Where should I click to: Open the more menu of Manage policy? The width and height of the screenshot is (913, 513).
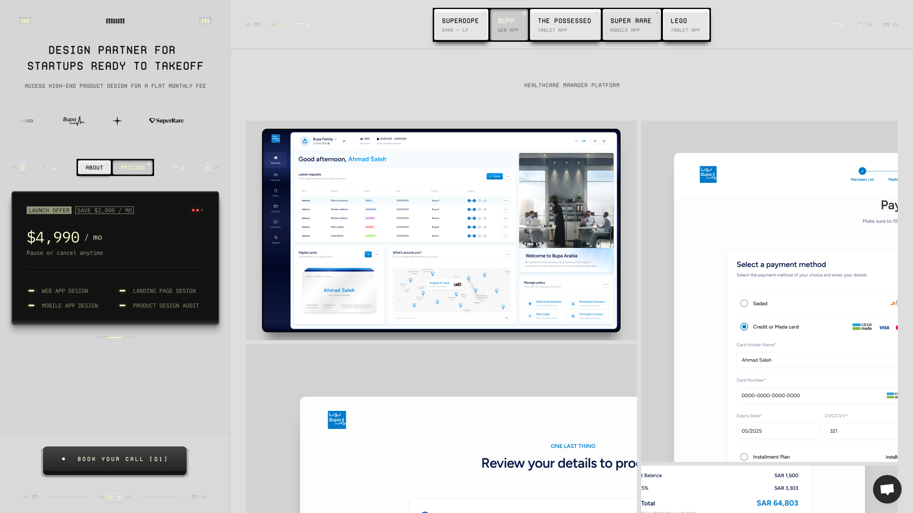(606, 285)
